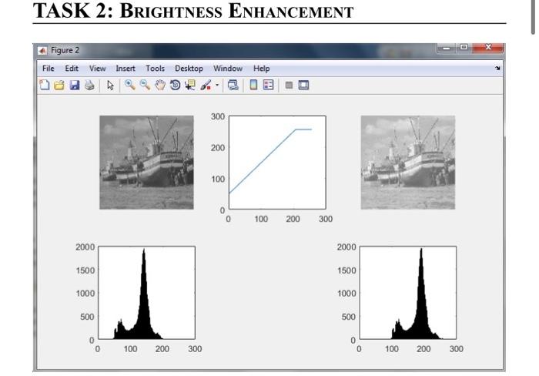The height and width of the screenshot is (376, 539).
Task: Activate the Zoom Out magnifier tool
Action: pyautogui.click(x=145, y=85)
